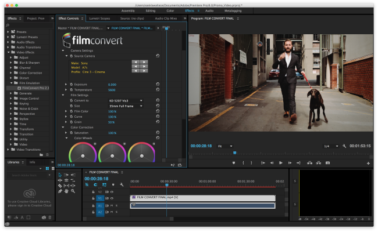Select the Hand tool
Viewport: 378px width, 232px height.
pos(66,191)
